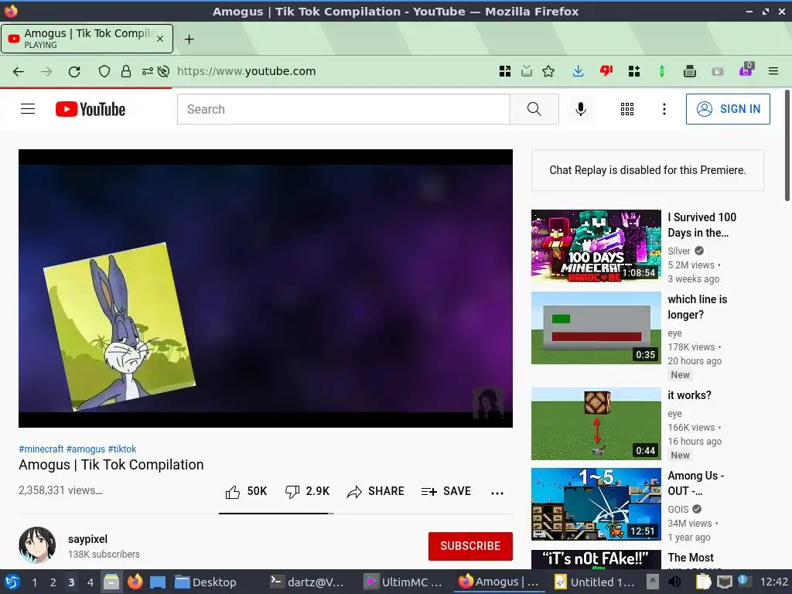Click the '2,358,331 views…' text
792x594 pixels.
coord(60,490)
